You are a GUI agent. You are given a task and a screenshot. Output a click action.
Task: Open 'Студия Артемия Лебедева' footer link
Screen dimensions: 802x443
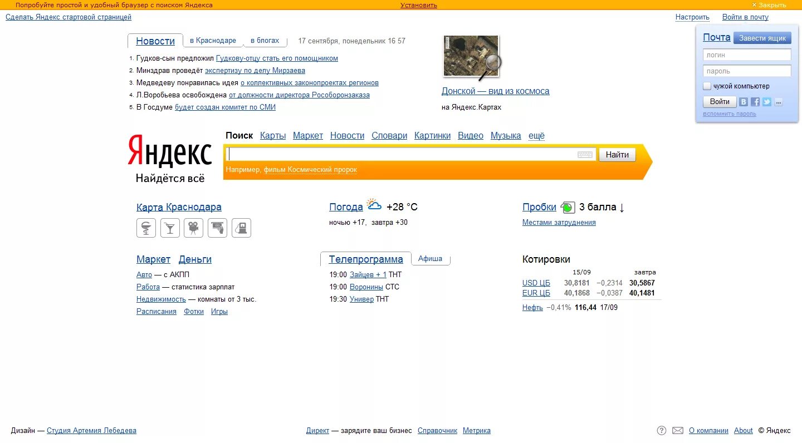point(91,430)
